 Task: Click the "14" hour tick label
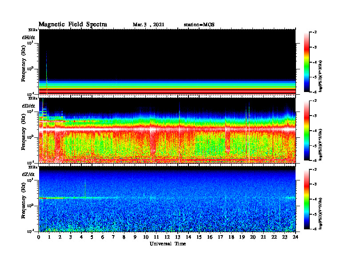point(188,237)
